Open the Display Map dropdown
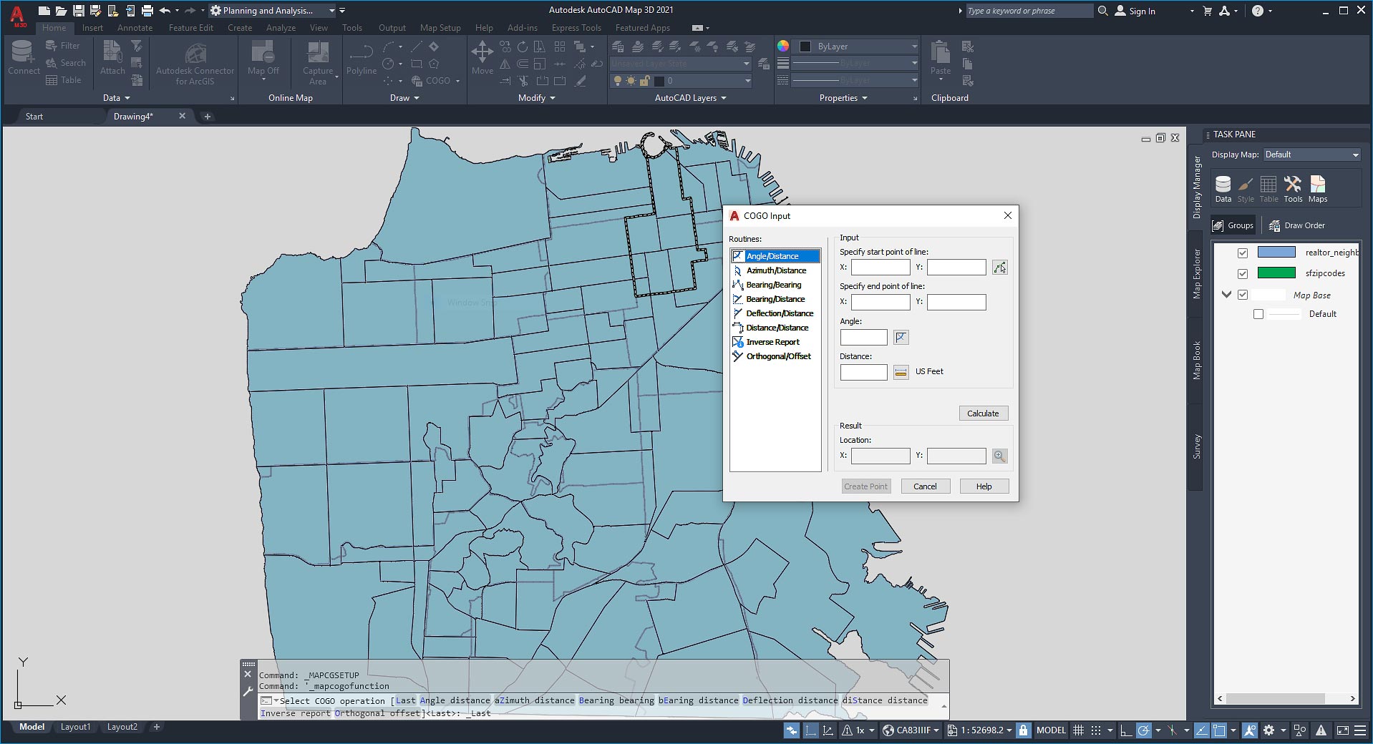Viewport: 1373px width, 744px height. (1311, 155)
